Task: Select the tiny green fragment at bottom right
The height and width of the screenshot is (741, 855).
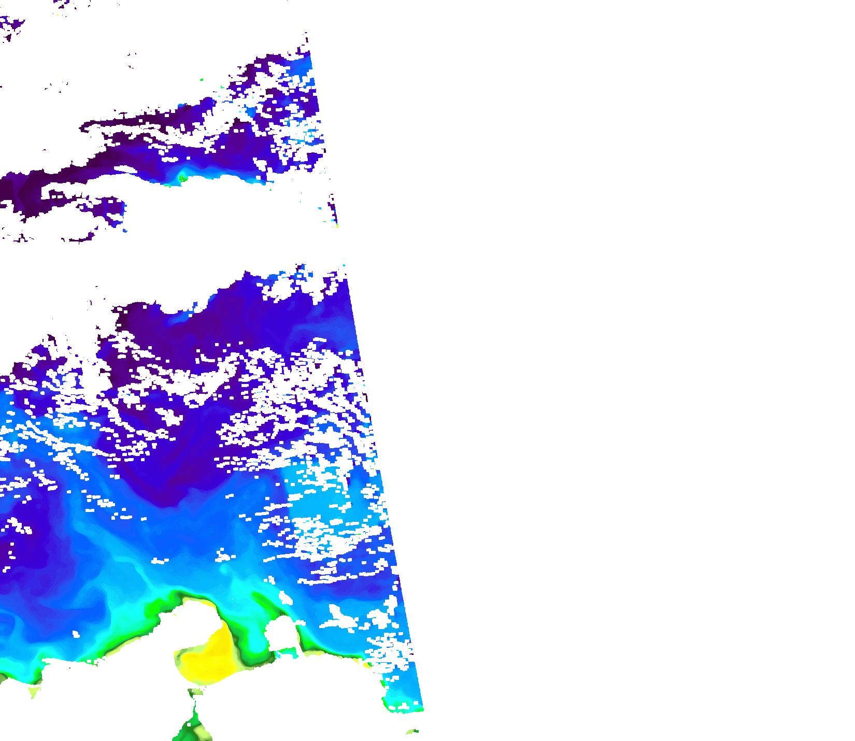Action: pyautogui.click(x=412, y=732)
